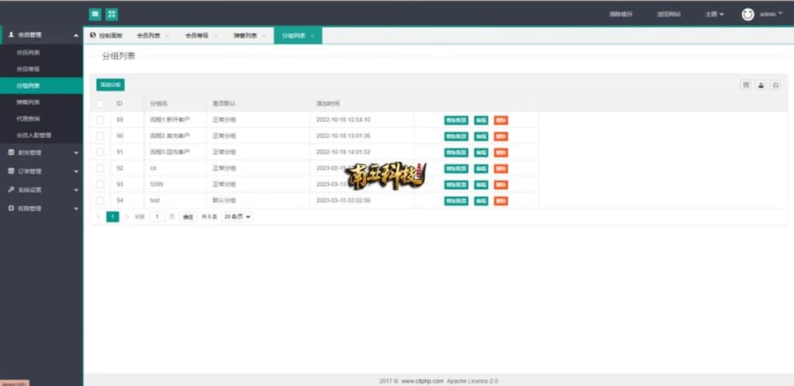Click the teal 添加分组 button
Image resolution: width=794 pixels, height=386 pixels.
coord(110,85)
